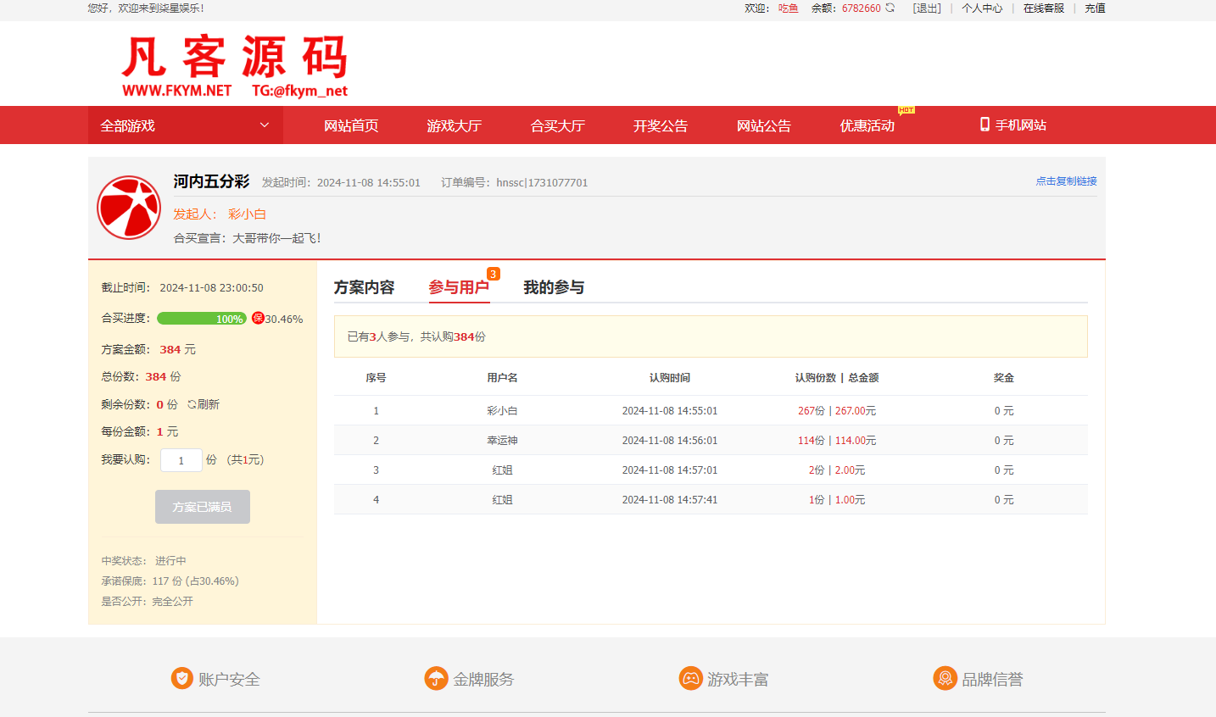Click the 点击复制链接 link
Image resolution: width=1216 pixels, height=717 pixels.
click(x=1066, y=181)
